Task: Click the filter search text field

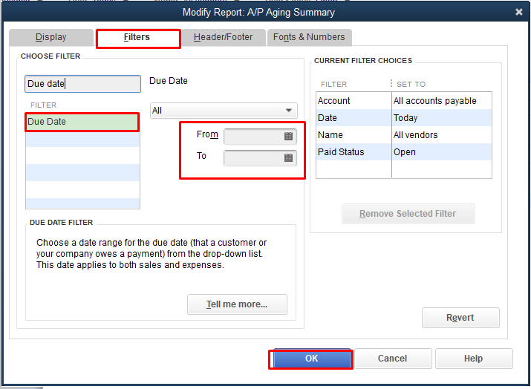Action: point(82,84)
